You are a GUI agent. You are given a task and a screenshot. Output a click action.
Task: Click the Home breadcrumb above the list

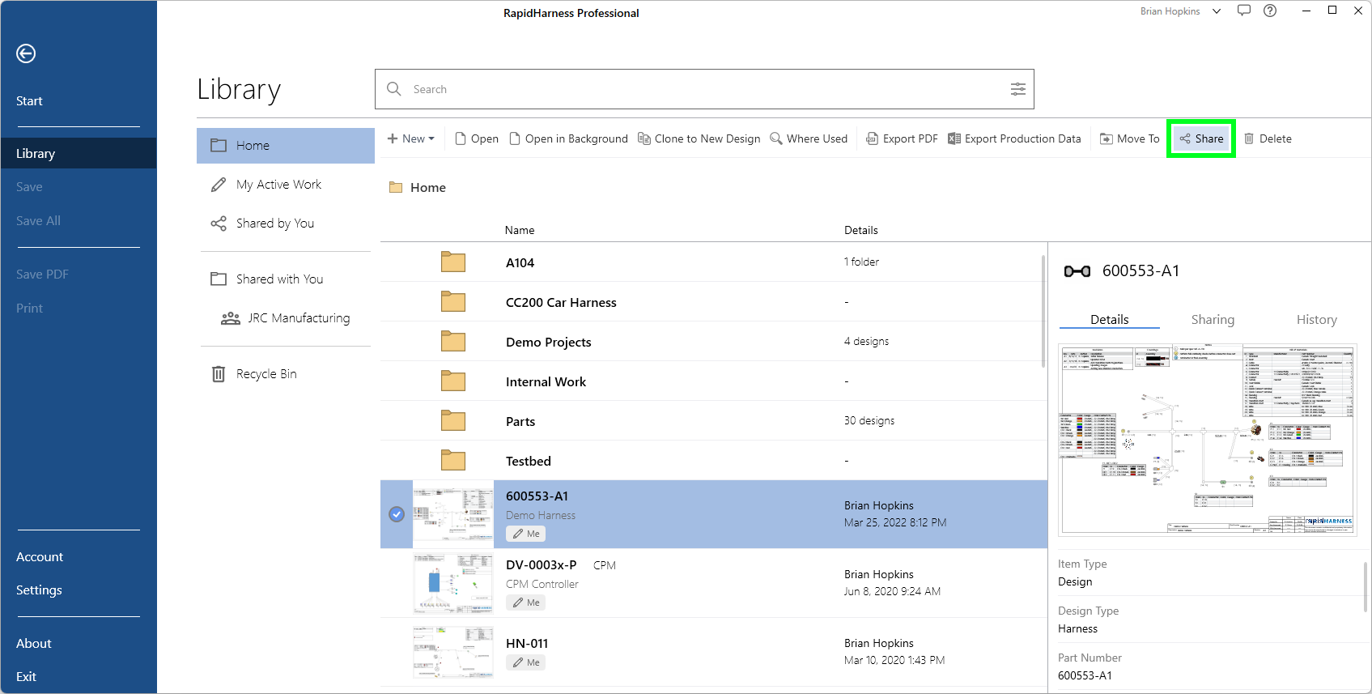pos(428,188)
